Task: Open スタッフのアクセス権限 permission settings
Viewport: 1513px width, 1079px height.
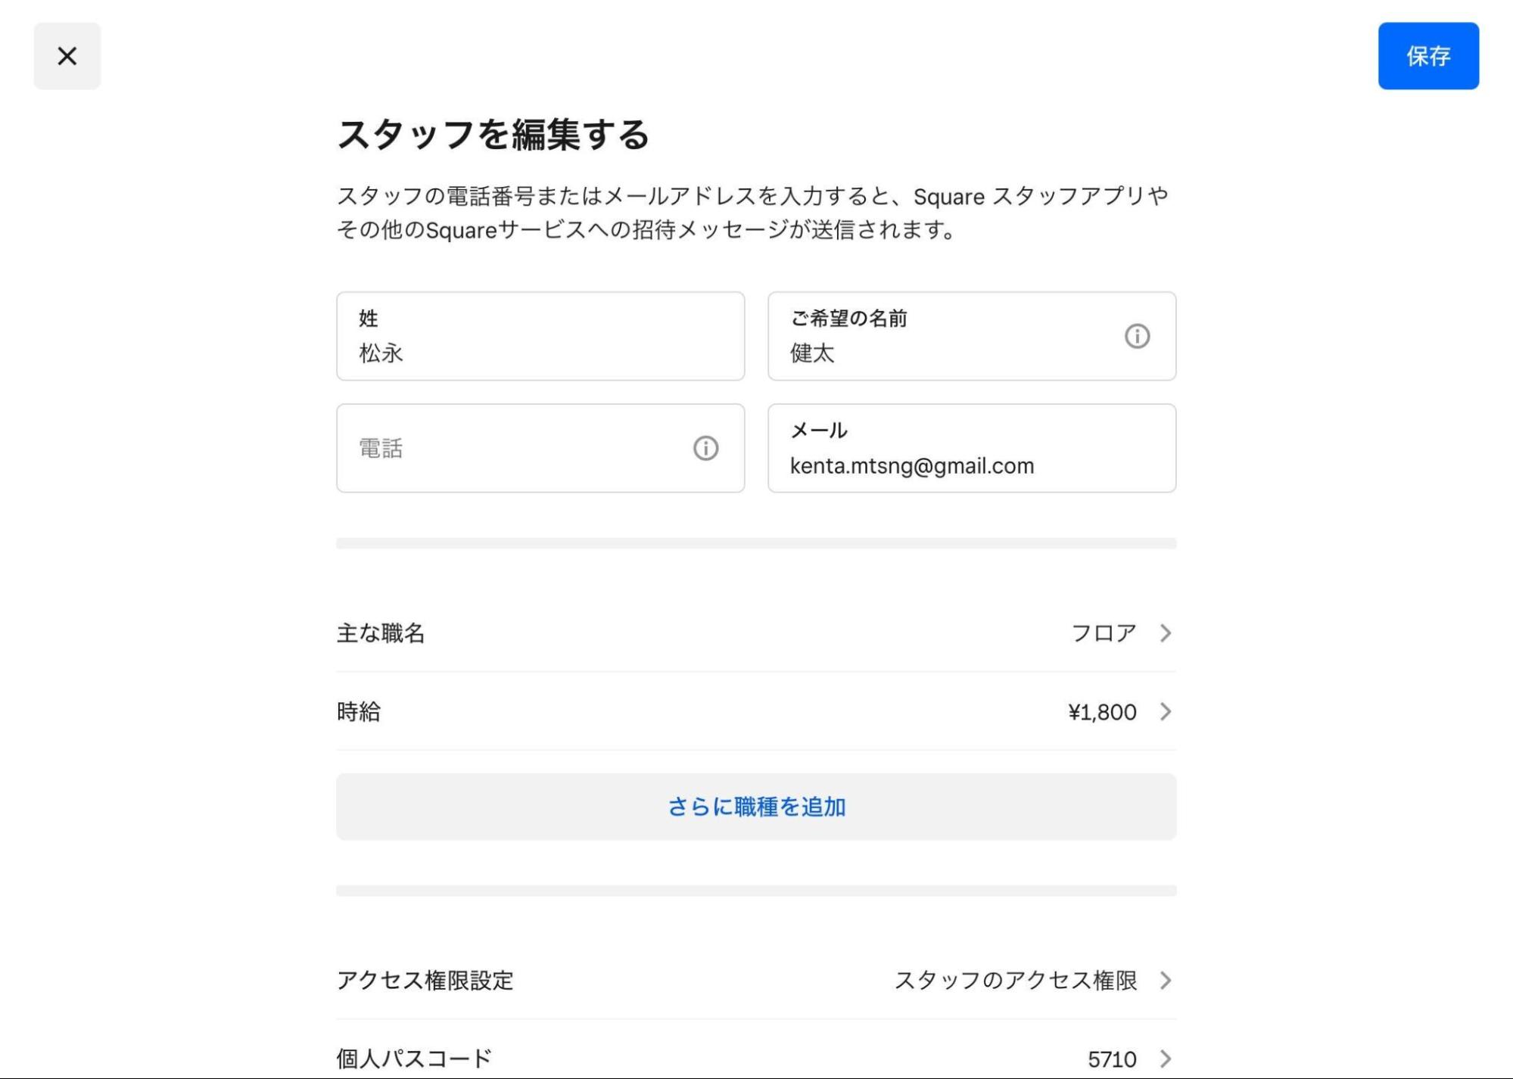Action: (x=1017, y=981)
